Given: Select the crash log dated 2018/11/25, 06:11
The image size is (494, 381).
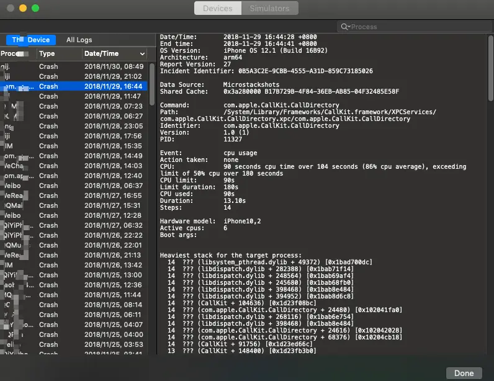Looking at the screenshot, I should [x=74, y=315].
